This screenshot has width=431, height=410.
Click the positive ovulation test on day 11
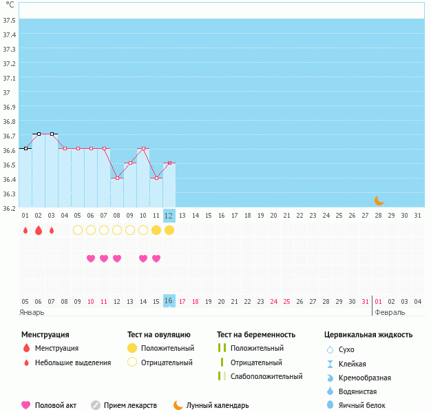[x=156, y=230]
